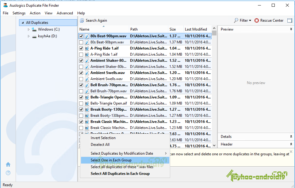Select the All Duplicates tree item
The height and width of the screenshot is (188, 295).
click(x=48, y=23)
